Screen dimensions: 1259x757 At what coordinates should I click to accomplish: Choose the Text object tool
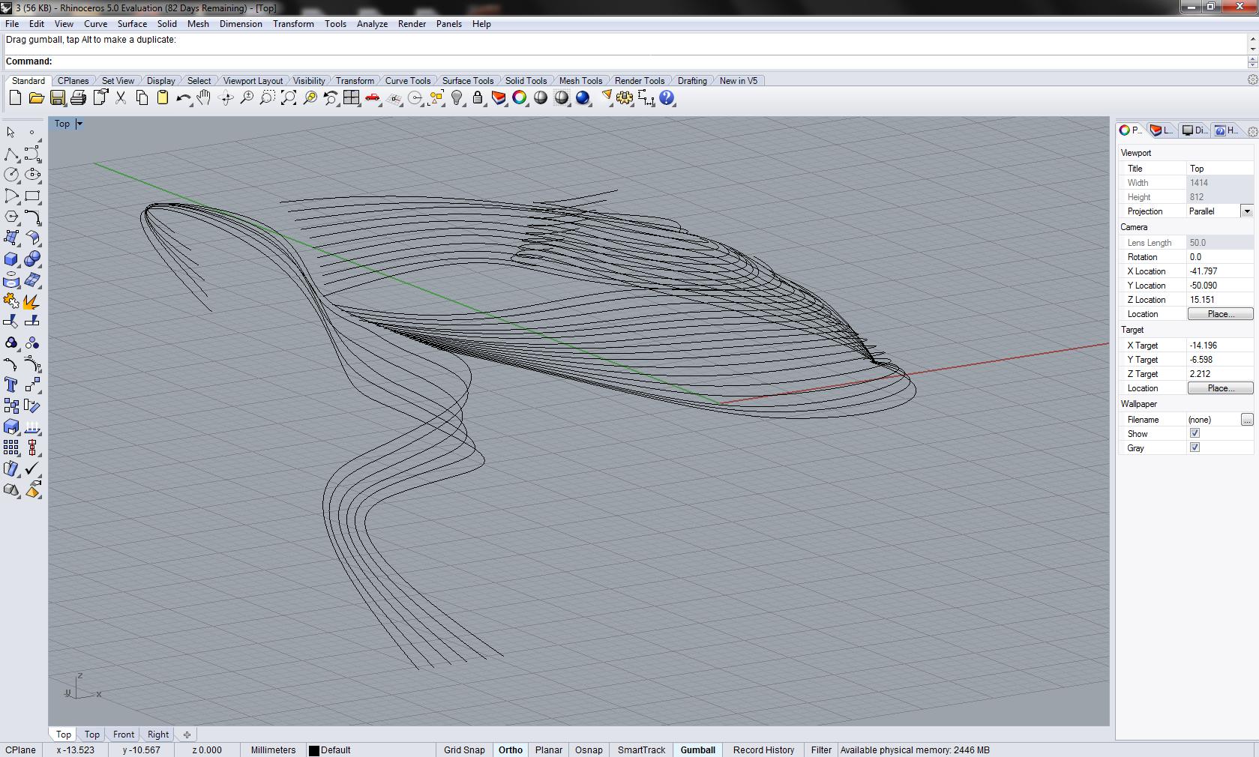pyautogui.click(x=11, y=384)
